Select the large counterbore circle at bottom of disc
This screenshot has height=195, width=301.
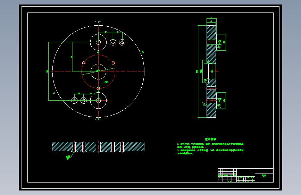98,100
